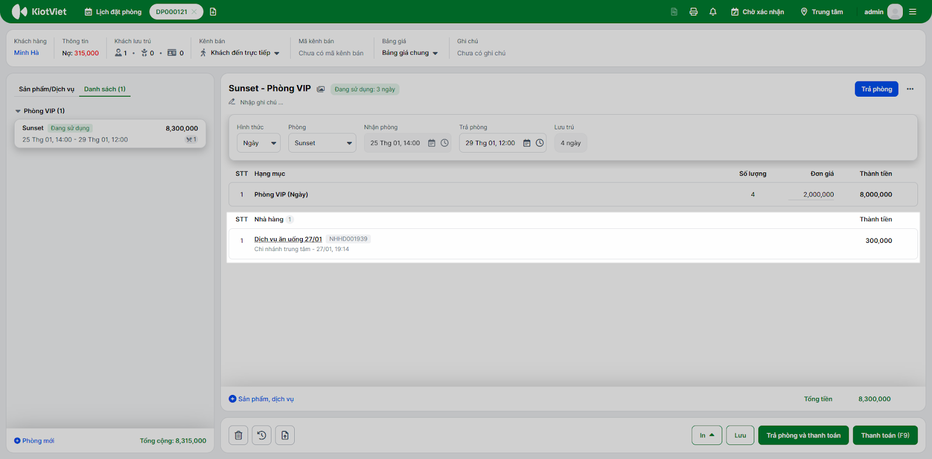Click the debt amount 315,000
The image size is (932, 459).
(86, 53)
